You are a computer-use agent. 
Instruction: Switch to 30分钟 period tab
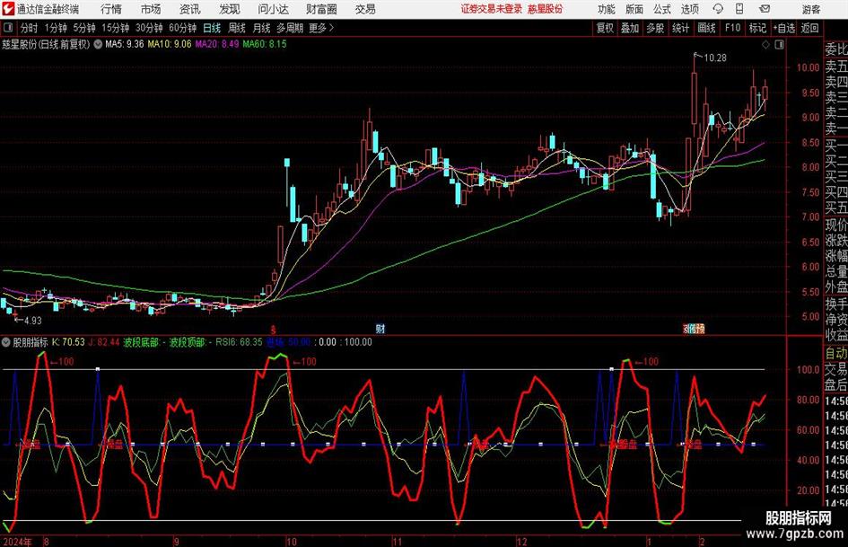[x=149, y=28]
